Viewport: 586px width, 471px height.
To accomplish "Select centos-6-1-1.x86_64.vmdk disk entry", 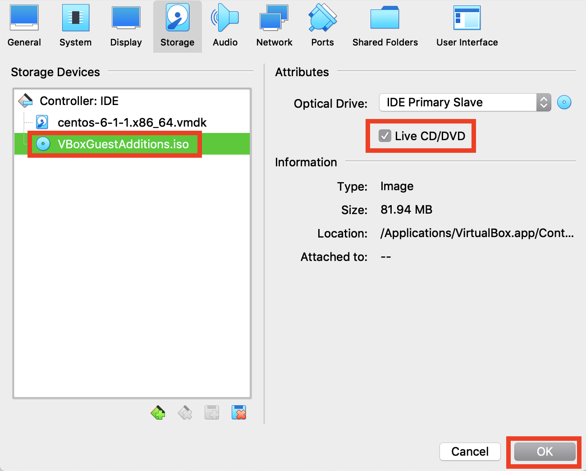I will pos(132,123).
